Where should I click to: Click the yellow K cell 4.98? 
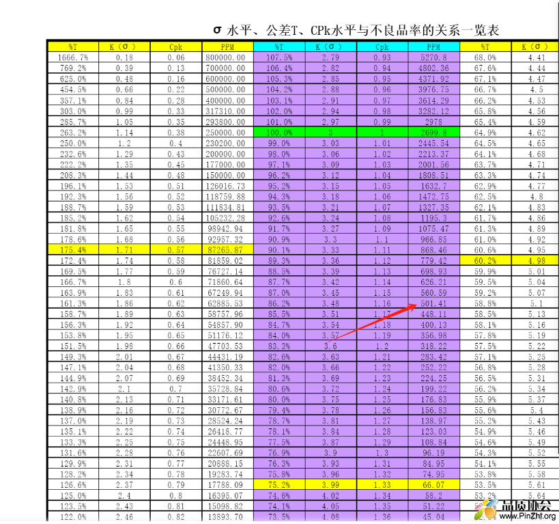point(536,260)
